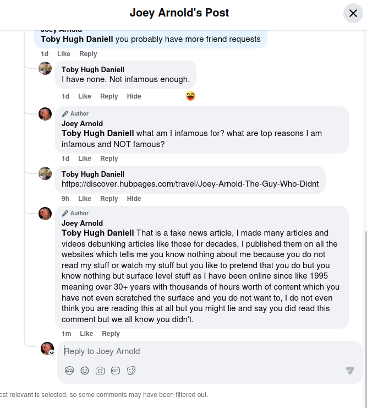Open Toby Hugh Daniell's avatar on hubpages comment
The height and width of the screenshot is (408, 367).
(45, 173)
